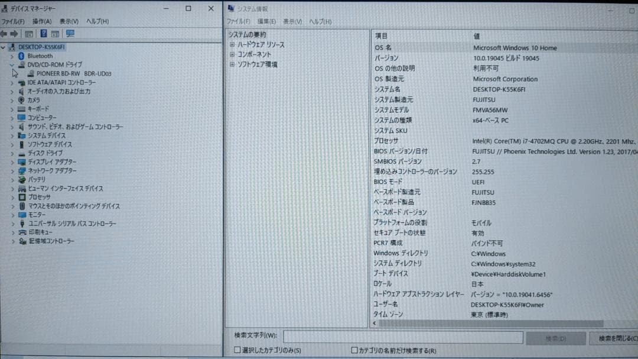Click the 検索(D) button
The image size is (638, 359).
pyautogui.click(x=555, y=338)
